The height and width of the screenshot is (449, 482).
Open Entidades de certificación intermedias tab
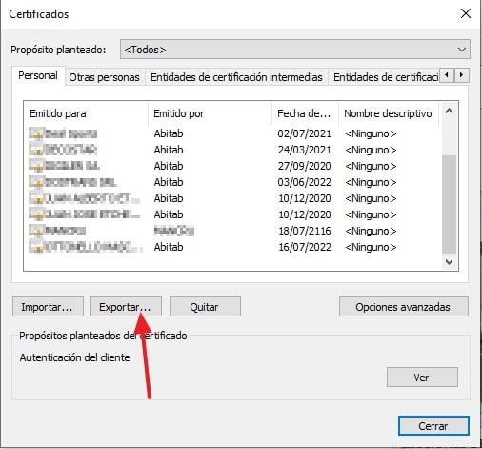(x=236, y=77)
